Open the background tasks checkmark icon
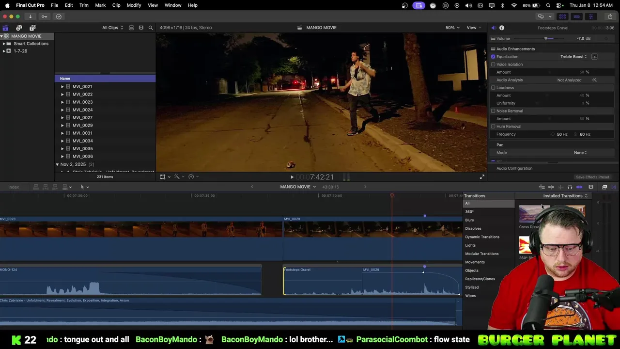620x349 pixels. click(x=59, y=16)
